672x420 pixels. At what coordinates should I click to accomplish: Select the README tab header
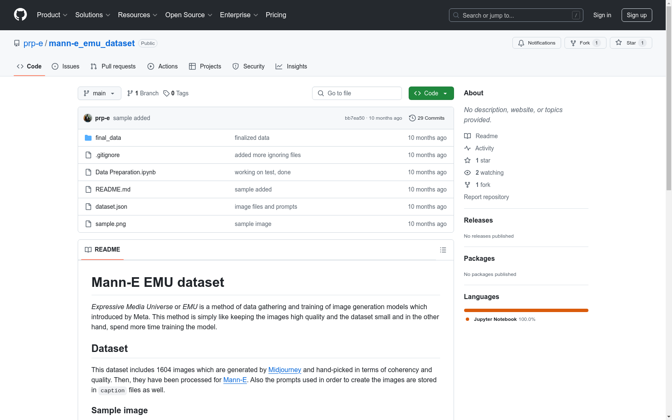pyautogui.click(x=102, y=249)
